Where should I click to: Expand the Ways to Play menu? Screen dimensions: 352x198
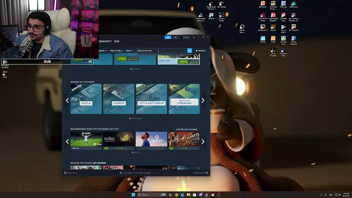click(116, 51)
